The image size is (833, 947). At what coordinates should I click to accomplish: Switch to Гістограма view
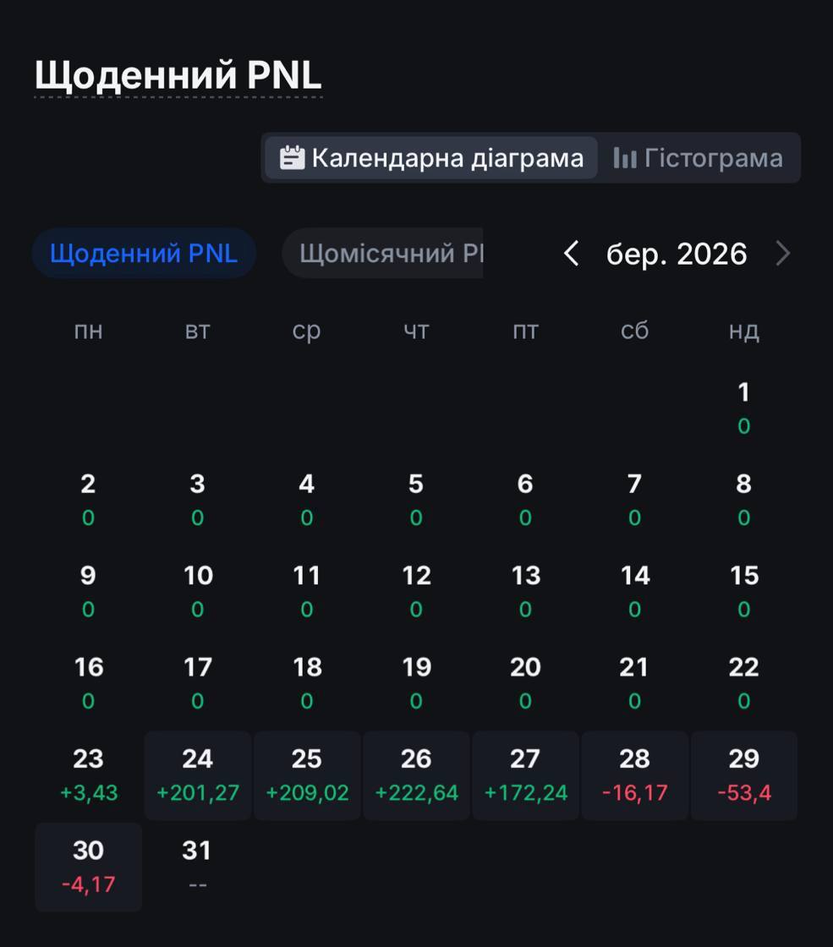tap(698, 157)
